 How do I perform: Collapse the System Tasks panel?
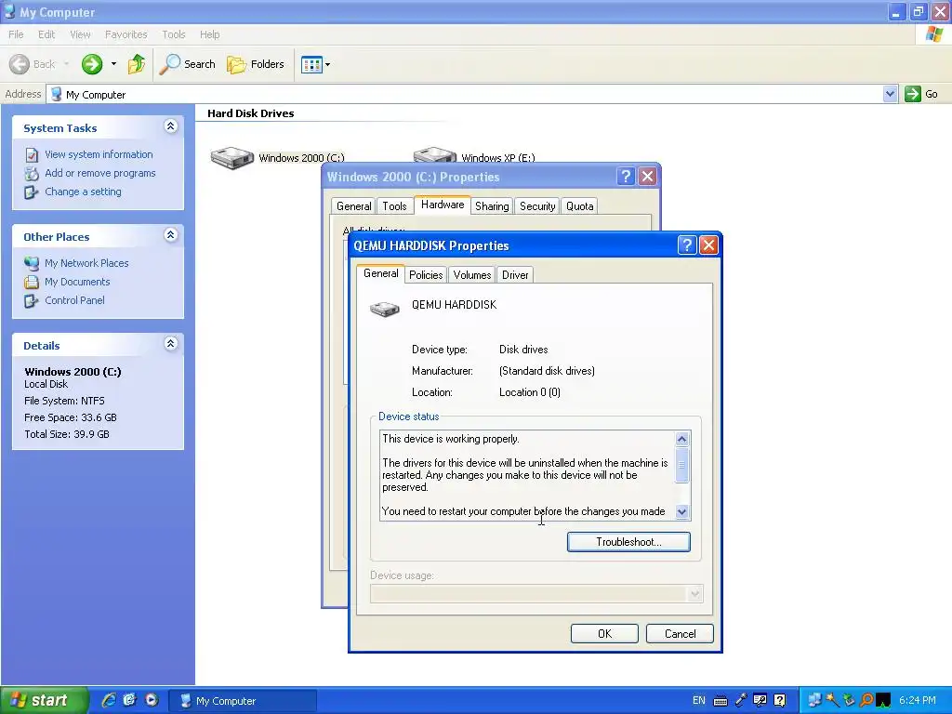(x=171, y=126)
